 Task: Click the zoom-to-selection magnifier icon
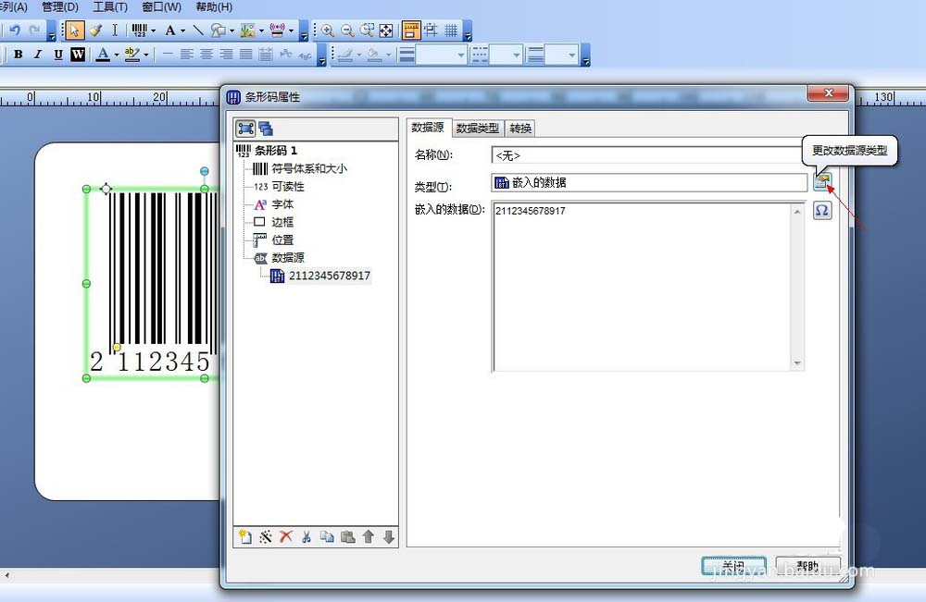click(368, 31)
